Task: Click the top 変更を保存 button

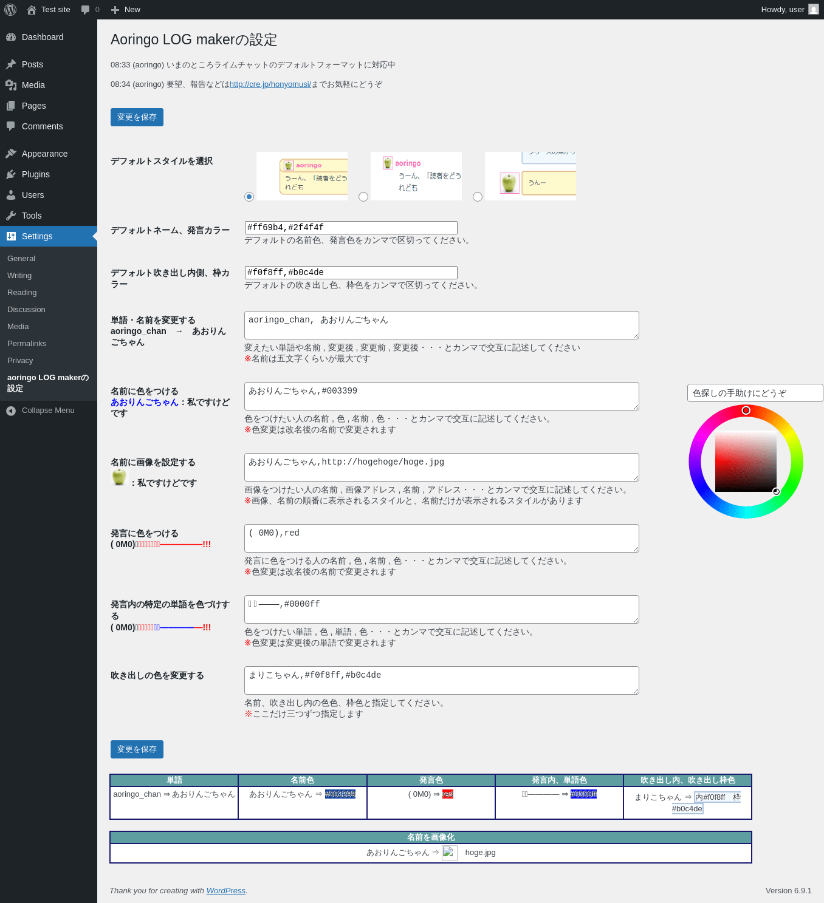Action: tap(137, 117)
